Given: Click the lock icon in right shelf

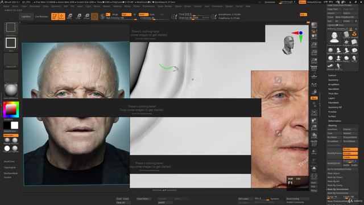Looking at the screenshot, I should (x=315, y=91).
